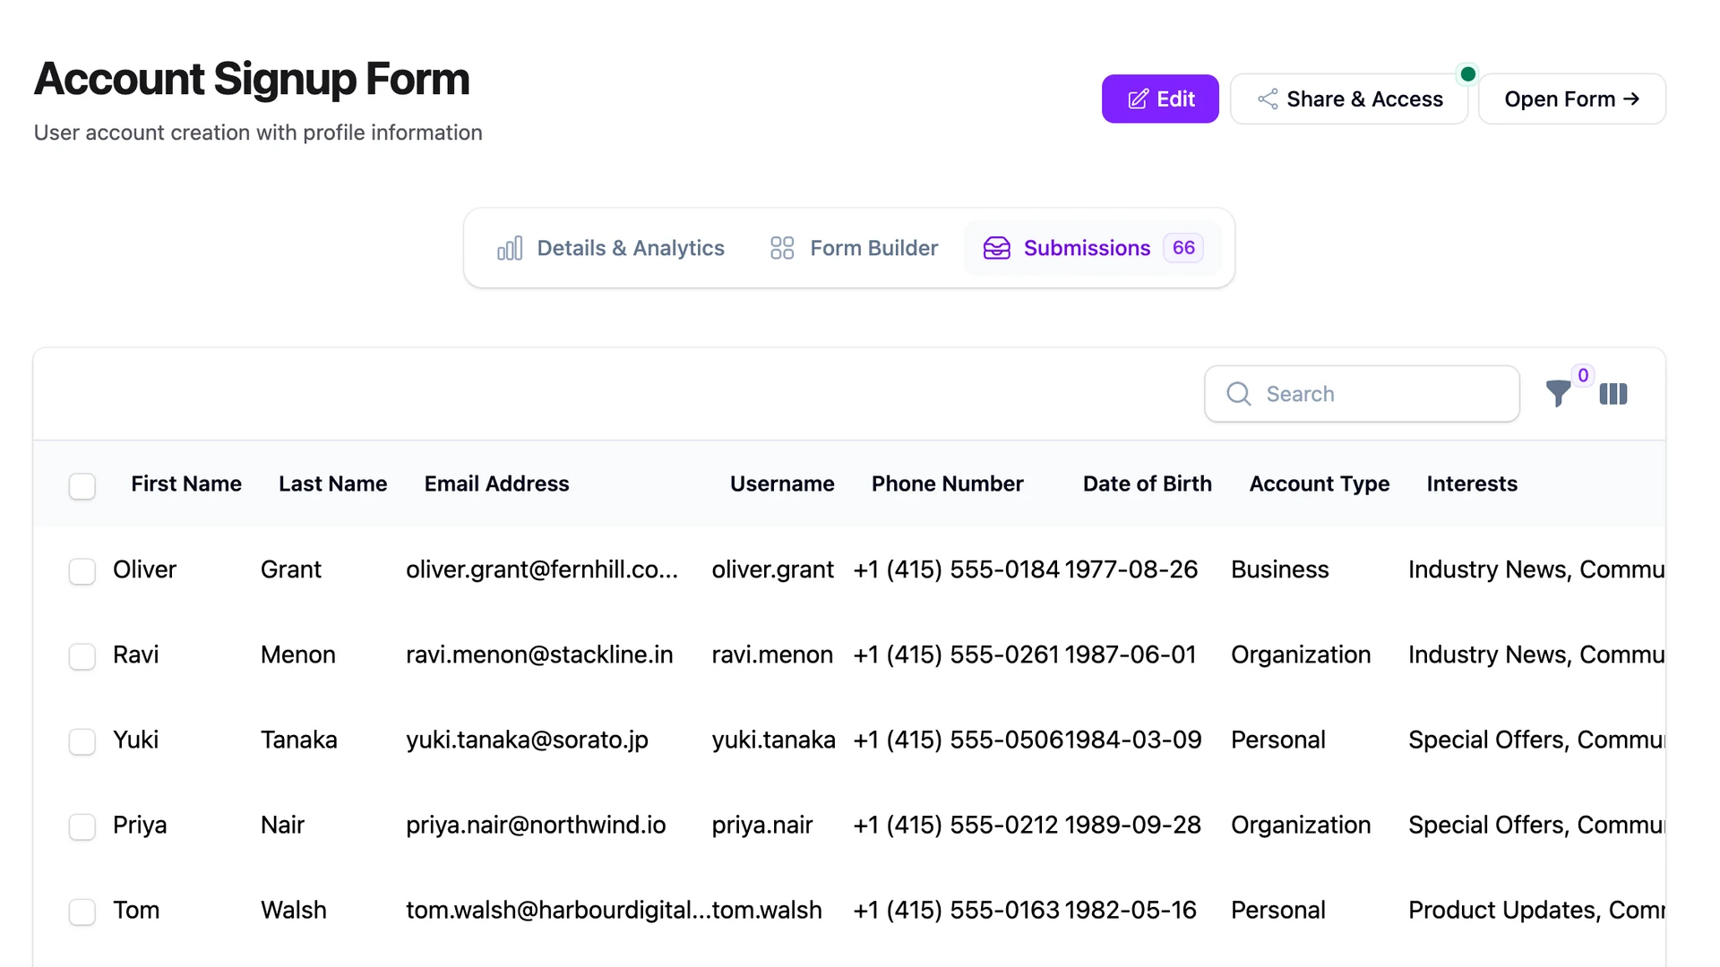The image size is (1720, 967).
Task: Click the email priya.nair@northwind.io
Action: point(536,825)
